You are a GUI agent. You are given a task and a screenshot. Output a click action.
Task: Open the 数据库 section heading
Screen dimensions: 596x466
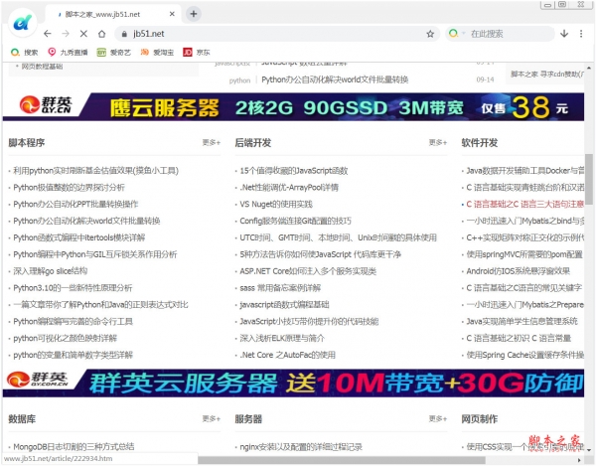tap(22, 419)
